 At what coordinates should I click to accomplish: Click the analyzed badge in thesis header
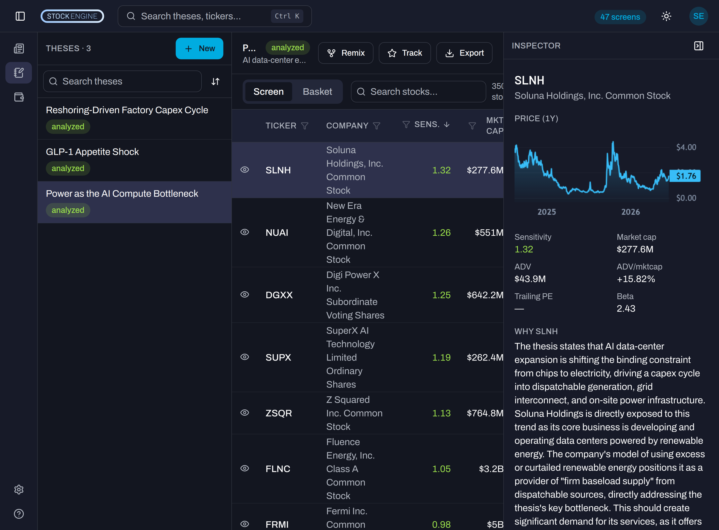click(x=288, y=48)
